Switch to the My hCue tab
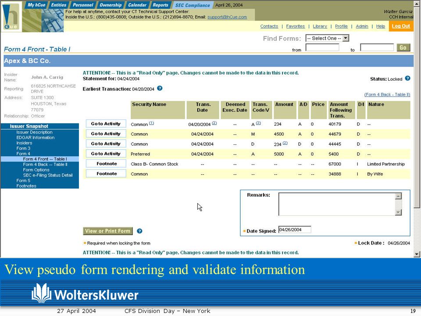This screenshot has width=421, height=316. click(36, 5)
